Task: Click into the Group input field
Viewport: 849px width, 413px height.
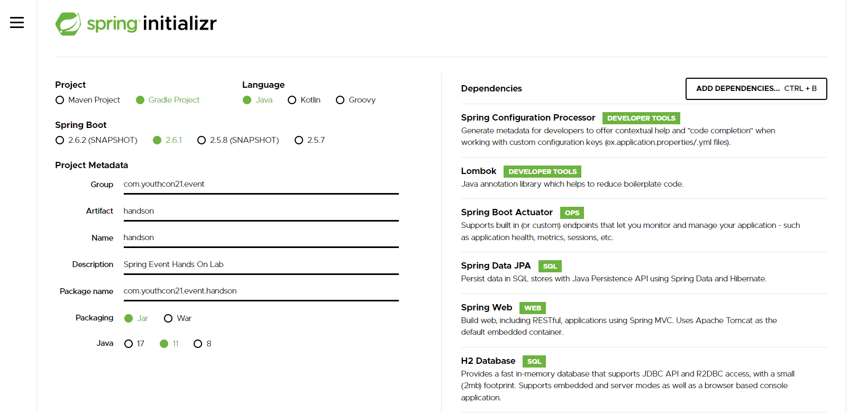Action: [x=261, y=184]
